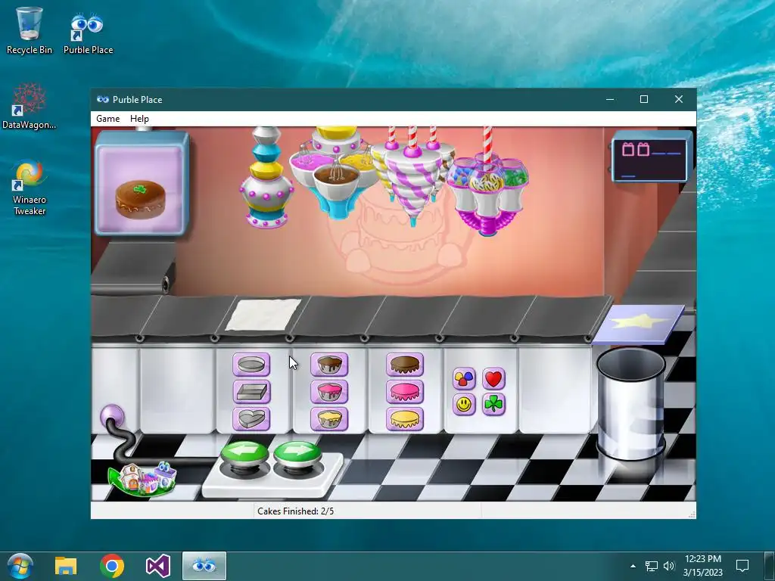
Task: Choose vanilla yellow batter button
Action: pyautogui.click(x=329, y=419)
